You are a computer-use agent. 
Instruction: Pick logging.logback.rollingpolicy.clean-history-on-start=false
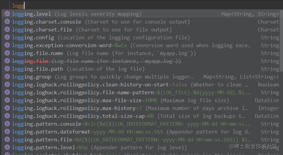[x=141, y=85]
